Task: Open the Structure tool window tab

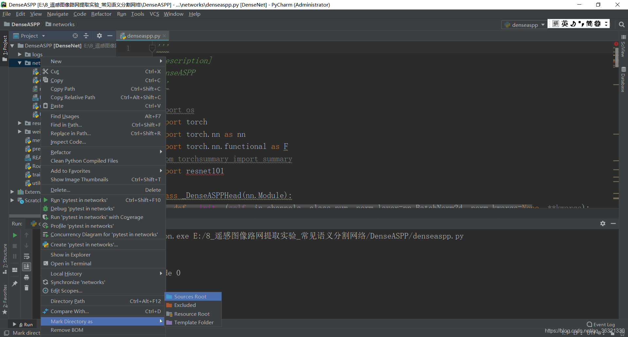Action: pyautogui.click(x=5, y=259)
